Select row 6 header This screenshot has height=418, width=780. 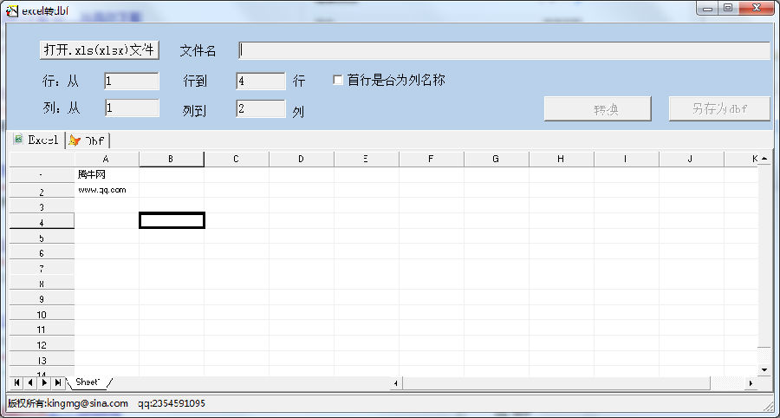click(42, 252)
